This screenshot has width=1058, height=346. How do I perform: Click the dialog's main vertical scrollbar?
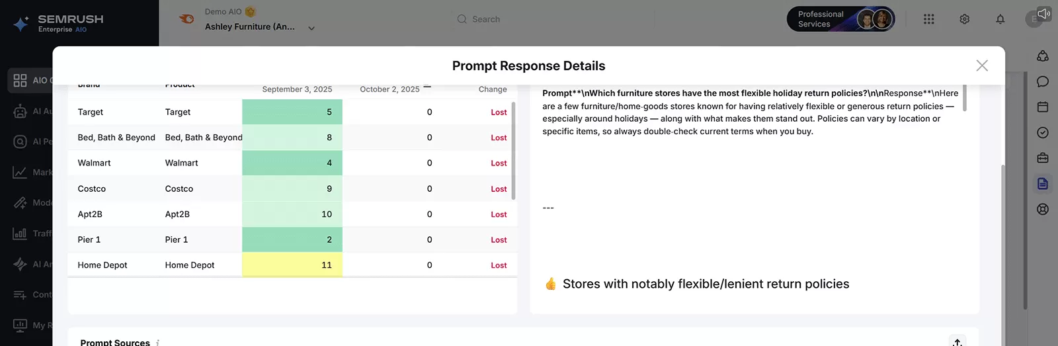tap(1003, 255)
